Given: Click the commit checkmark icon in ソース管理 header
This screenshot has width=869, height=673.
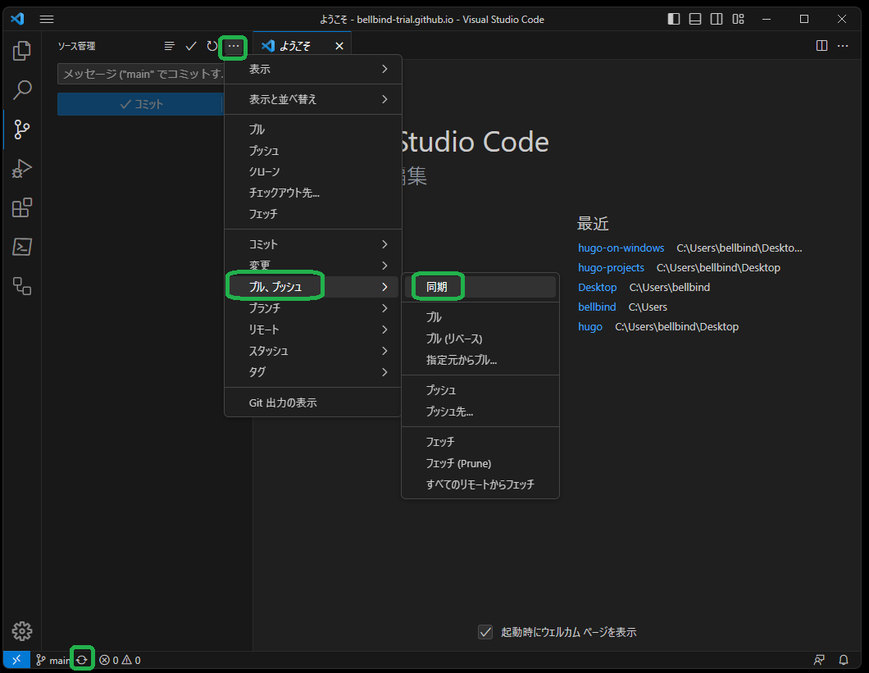Looking at the screenshot, I should [191, 46].
